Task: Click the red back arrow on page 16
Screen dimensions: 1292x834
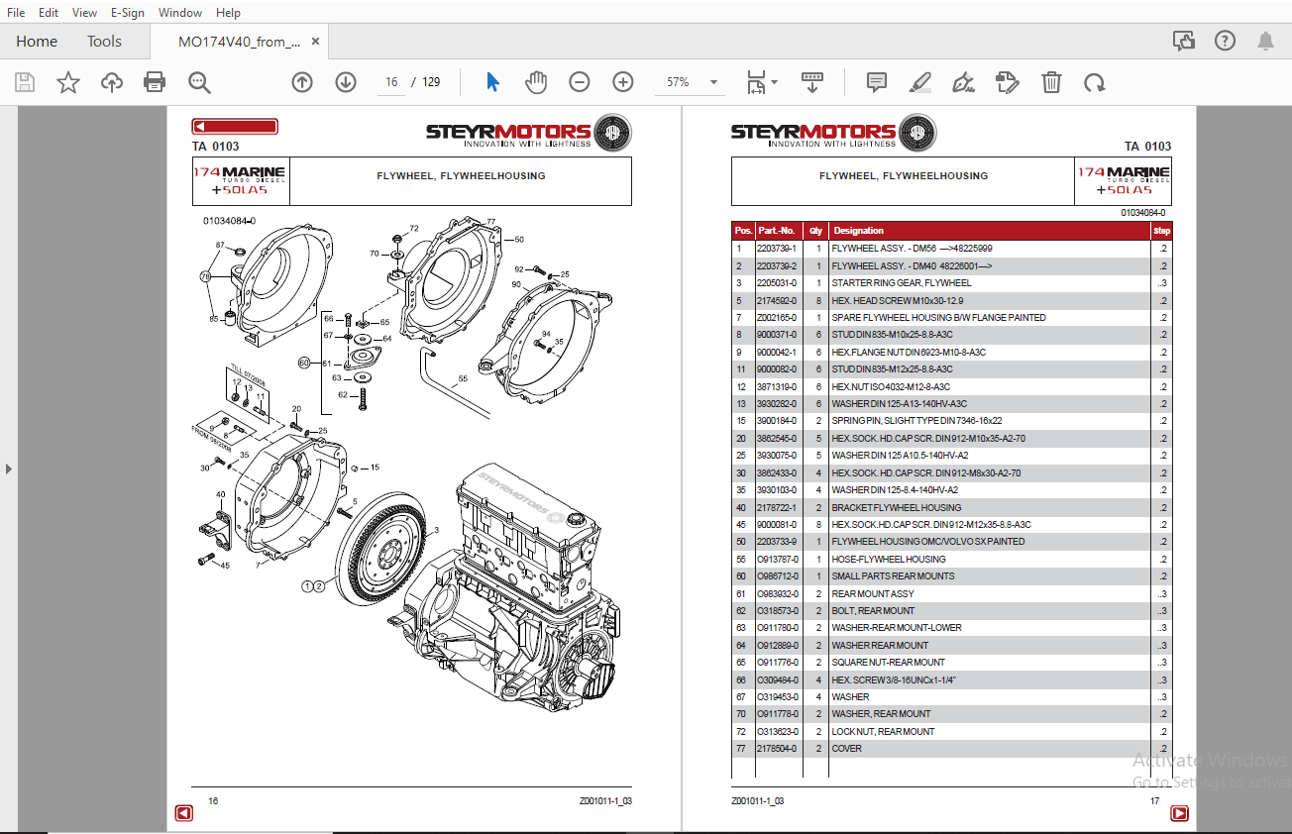Action: pyautogui.click(x=235, y=126)
